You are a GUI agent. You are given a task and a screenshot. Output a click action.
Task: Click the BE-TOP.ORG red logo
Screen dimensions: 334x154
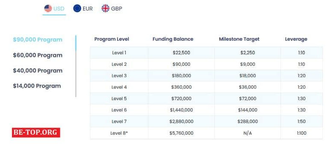click(36, 133)
